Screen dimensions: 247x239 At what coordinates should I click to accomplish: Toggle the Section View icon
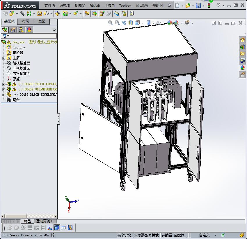131,23
